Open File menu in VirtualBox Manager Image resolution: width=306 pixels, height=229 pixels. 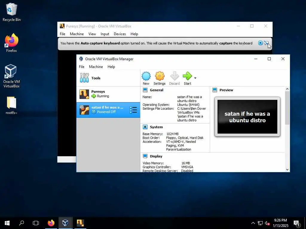[82, 66]
